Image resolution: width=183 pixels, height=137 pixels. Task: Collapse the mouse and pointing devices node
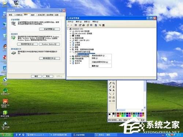coord(70,52)
